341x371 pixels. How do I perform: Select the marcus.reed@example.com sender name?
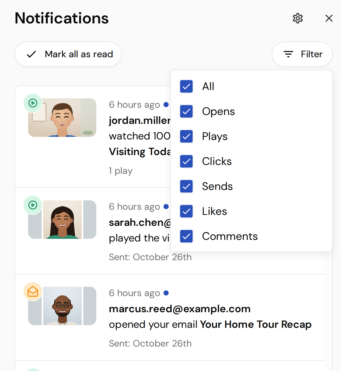click(180, 309)
